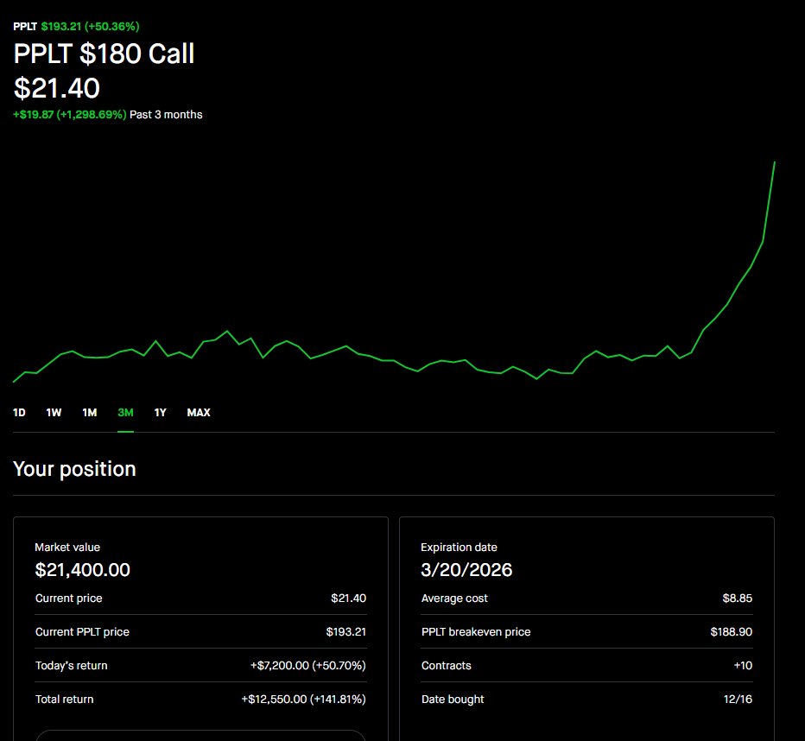Click the 'Past 3 months' label
The image size is (805, 741).
pos(166,115)
